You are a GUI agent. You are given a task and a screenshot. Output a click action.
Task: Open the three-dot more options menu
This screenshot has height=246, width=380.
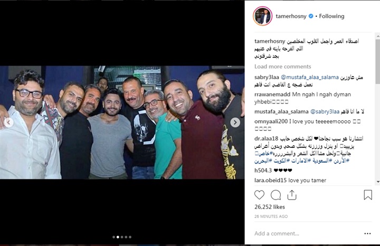[367, 234]
